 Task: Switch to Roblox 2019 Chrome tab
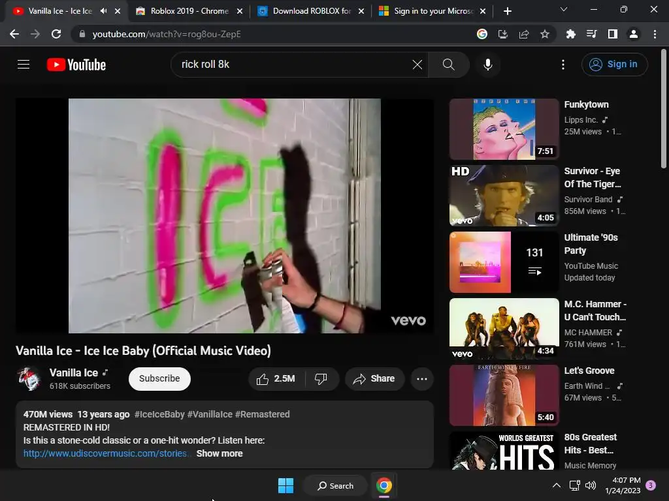point(189,11)
